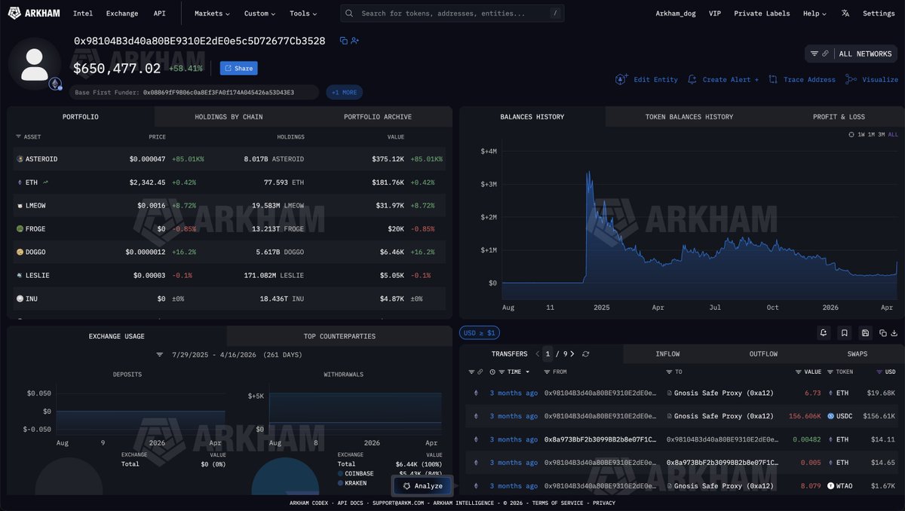The image size is (905, 511).
Task: Select the ALL chart range
Action: coord(893,134)
